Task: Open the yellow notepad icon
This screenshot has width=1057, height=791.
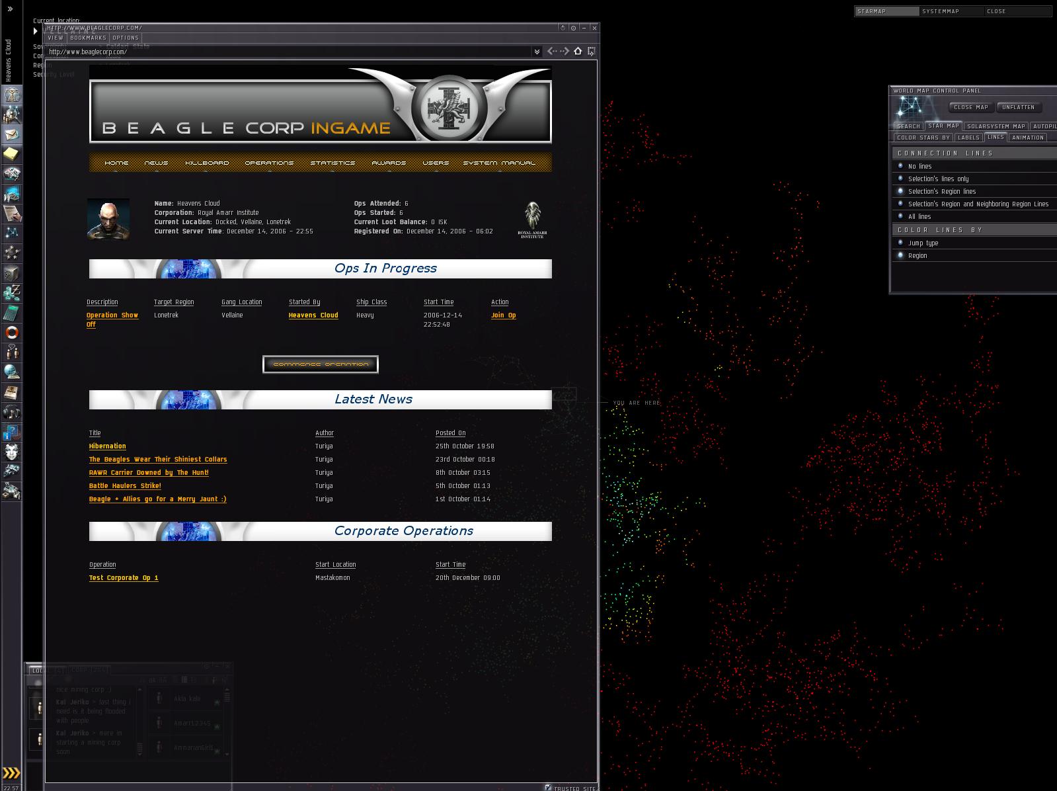Action: click(x=12, y=154)
